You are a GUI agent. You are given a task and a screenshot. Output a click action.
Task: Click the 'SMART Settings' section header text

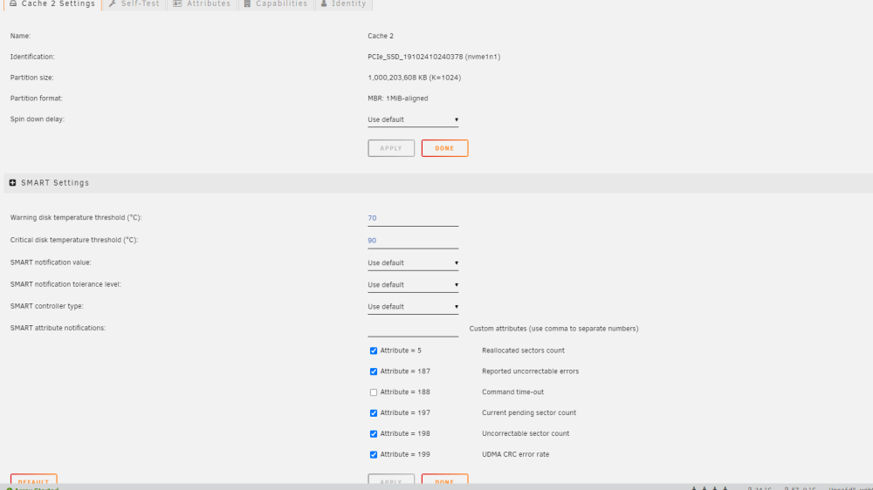click(55, 182)
